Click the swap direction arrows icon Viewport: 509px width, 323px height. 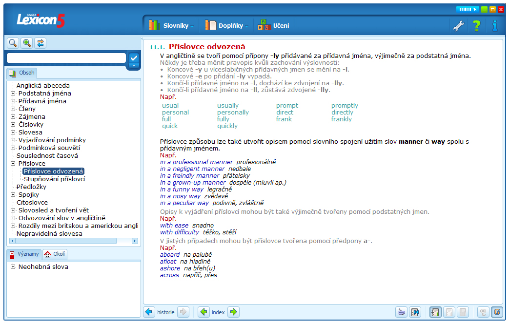pyautogui.click(x=41, y=43)
